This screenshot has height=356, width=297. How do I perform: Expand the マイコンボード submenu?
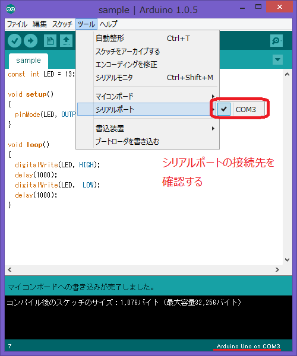pyautogui.click(x=147, y=97)
